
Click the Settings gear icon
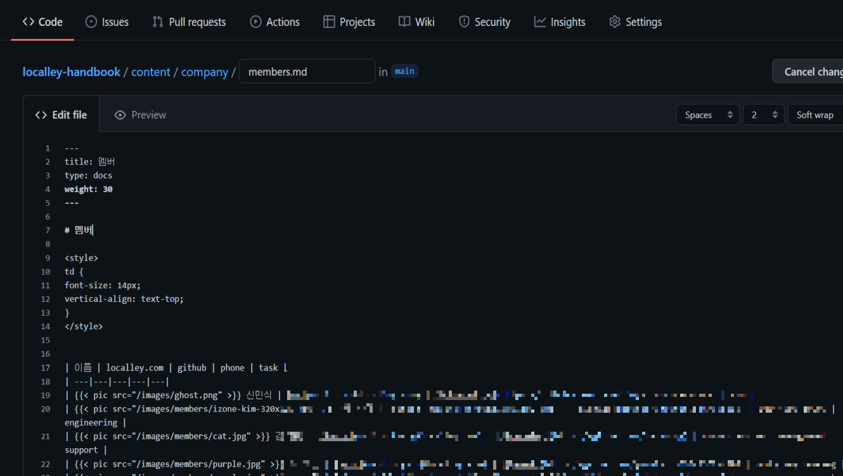[x=615, y=22]
